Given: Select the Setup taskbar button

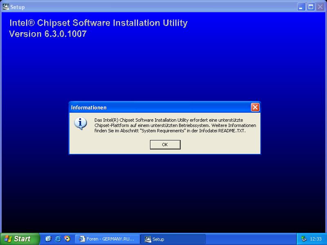Looking at the screenshot, I should [x=173, y=239].
